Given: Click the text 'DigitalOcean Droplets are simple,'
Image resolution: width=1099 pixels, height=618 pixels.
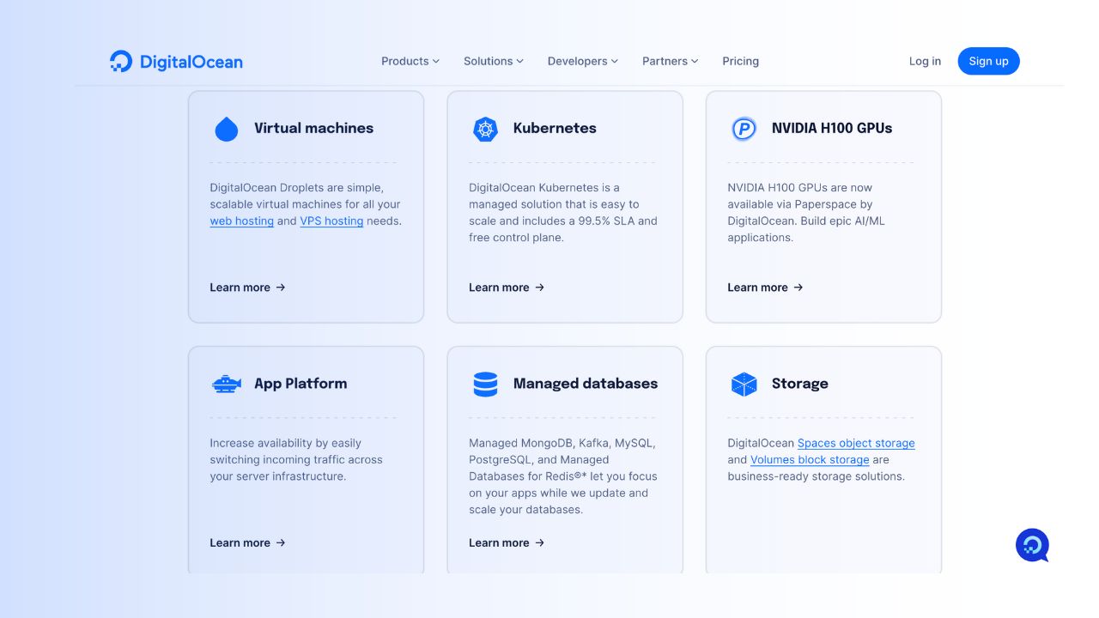Looking at the screenshot, I should tap(297, 187).
